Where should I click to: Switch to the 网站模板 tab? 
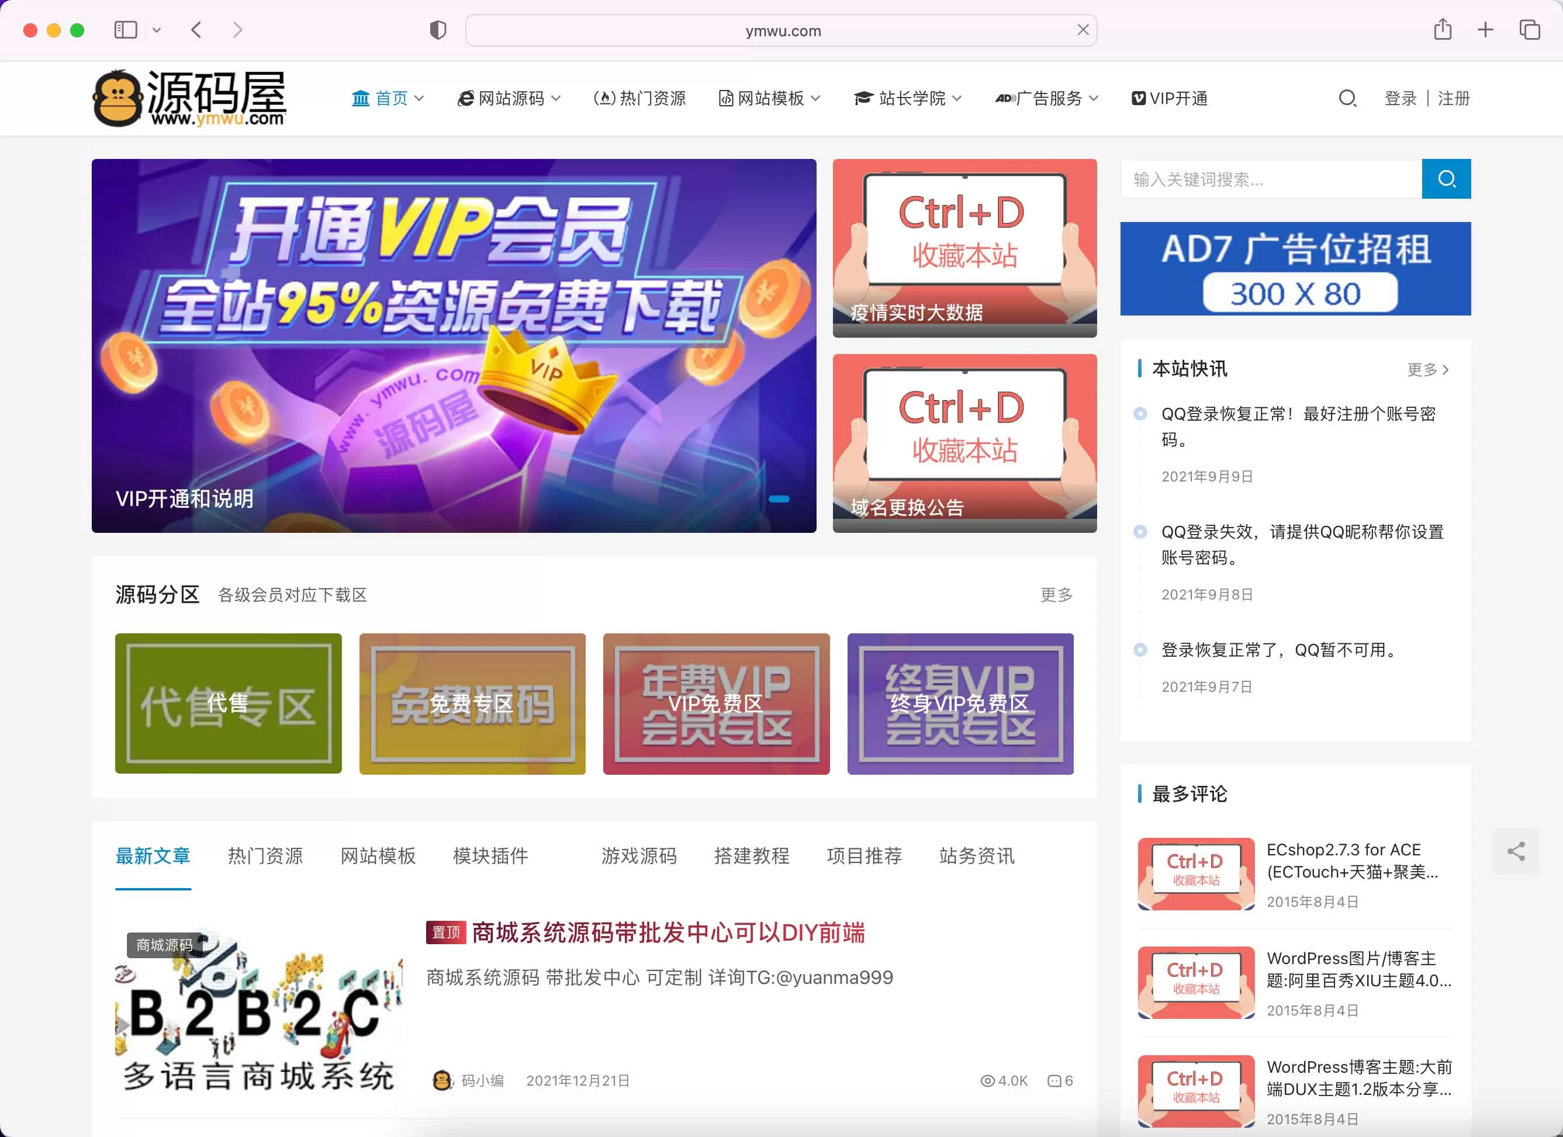(378, 856)
